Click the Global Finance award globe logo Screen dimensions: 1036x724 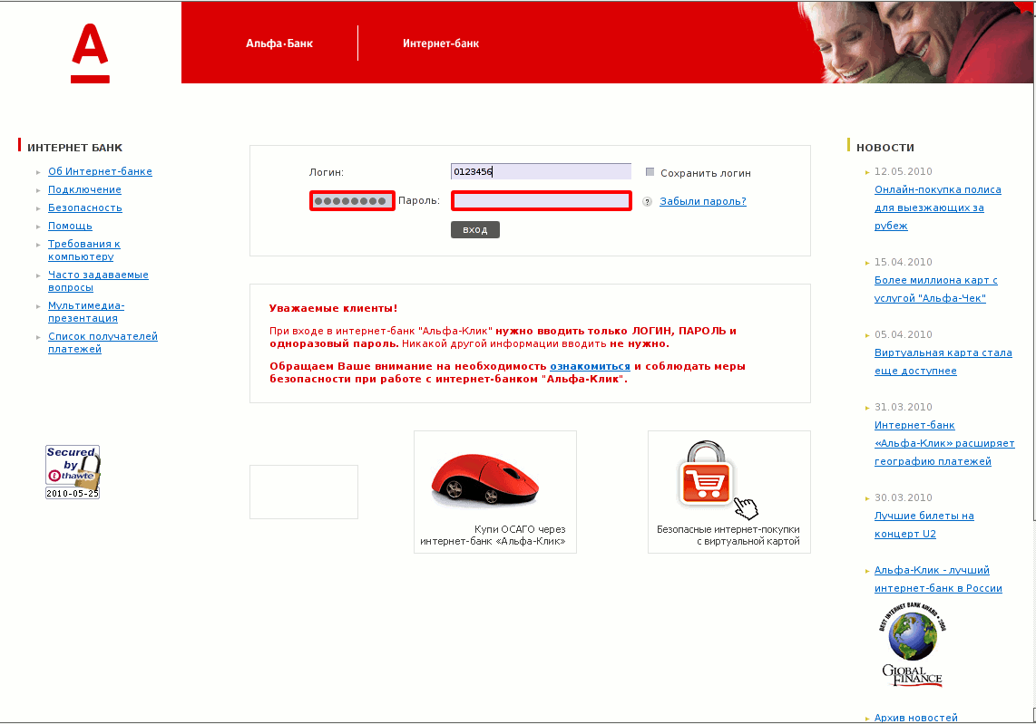[x=913, y=645]
